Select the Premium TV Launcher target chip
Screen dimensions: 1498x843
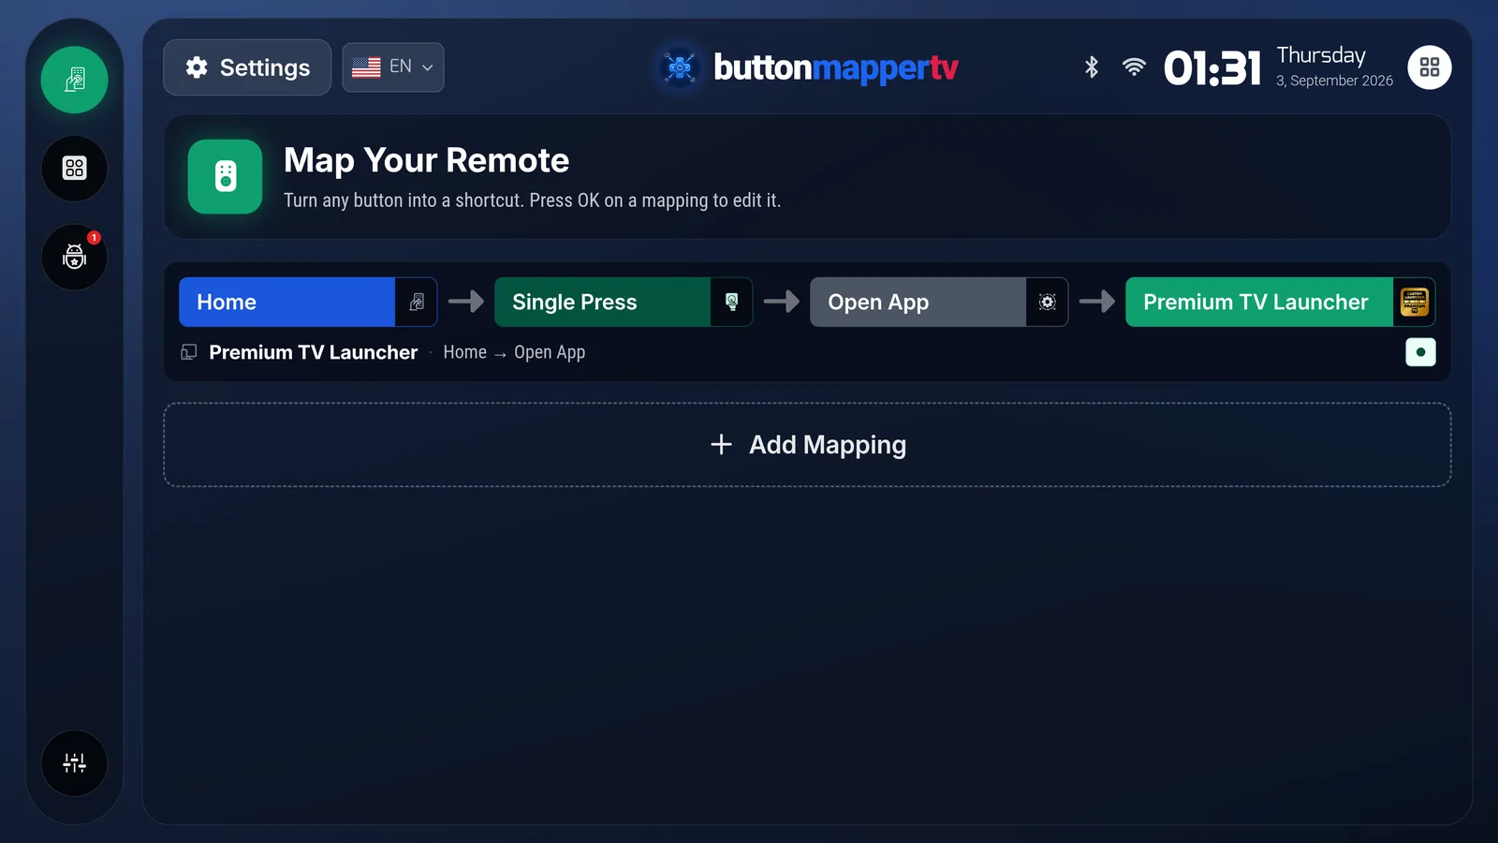[1259, 302]
